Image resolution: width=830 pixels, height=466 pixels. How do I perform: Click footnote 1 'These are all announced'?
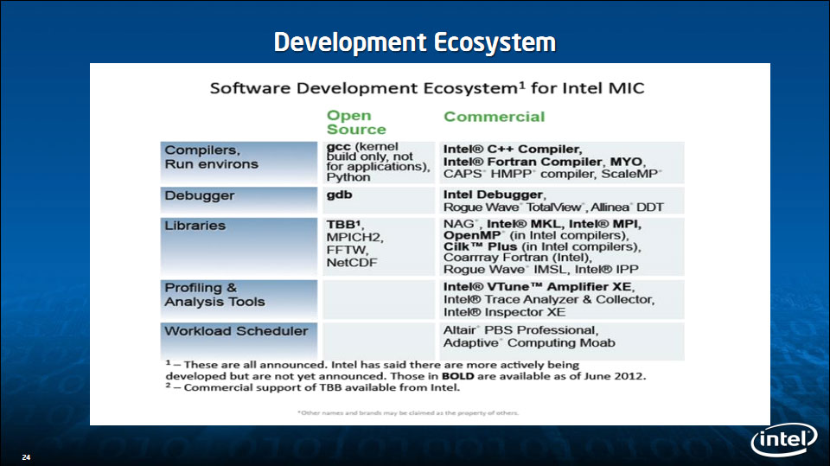point(405,370)
